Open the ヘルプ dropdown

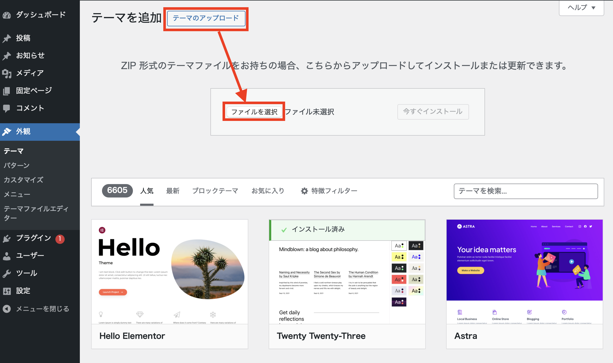point(581,7)
